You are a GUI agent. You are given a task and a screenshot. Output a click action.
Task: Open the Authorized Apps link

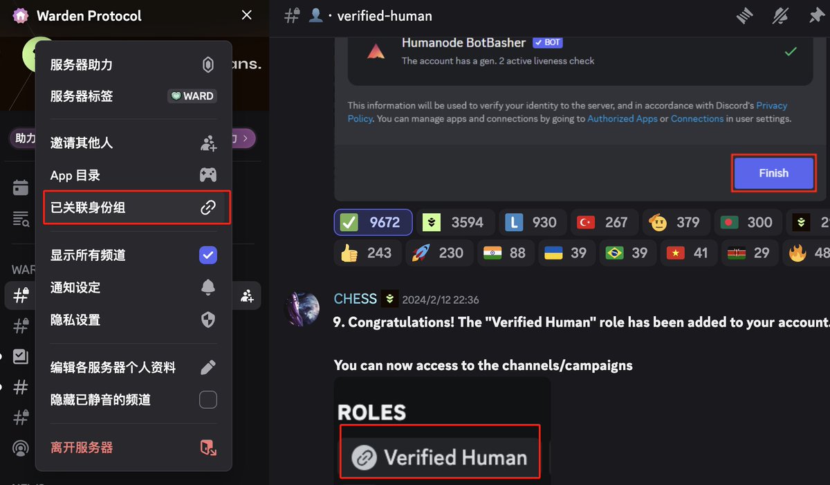(x=622, y=119)
